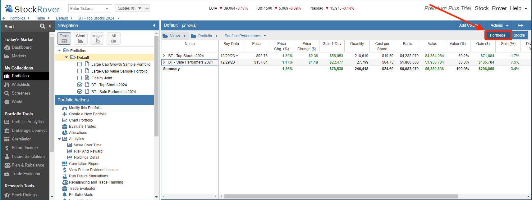532x200 pixels.
Task: Click the Portfolio folder breadcrumb
Action: [204, 36]
